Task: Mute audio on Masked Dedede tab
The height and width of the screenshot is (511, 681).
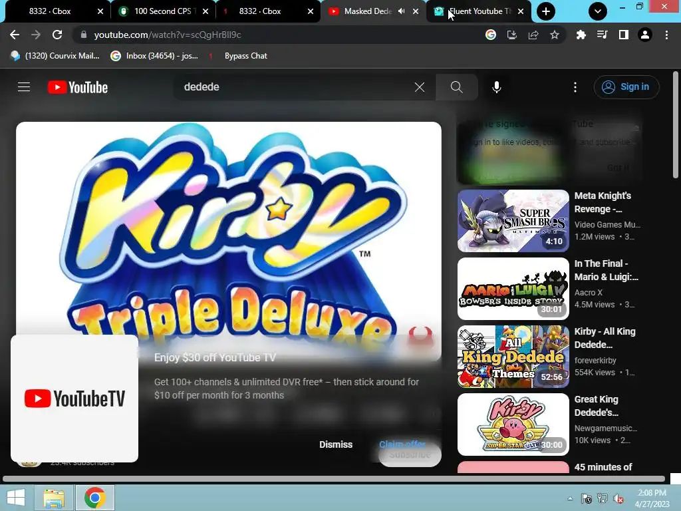Action: (x=401, y=11)
